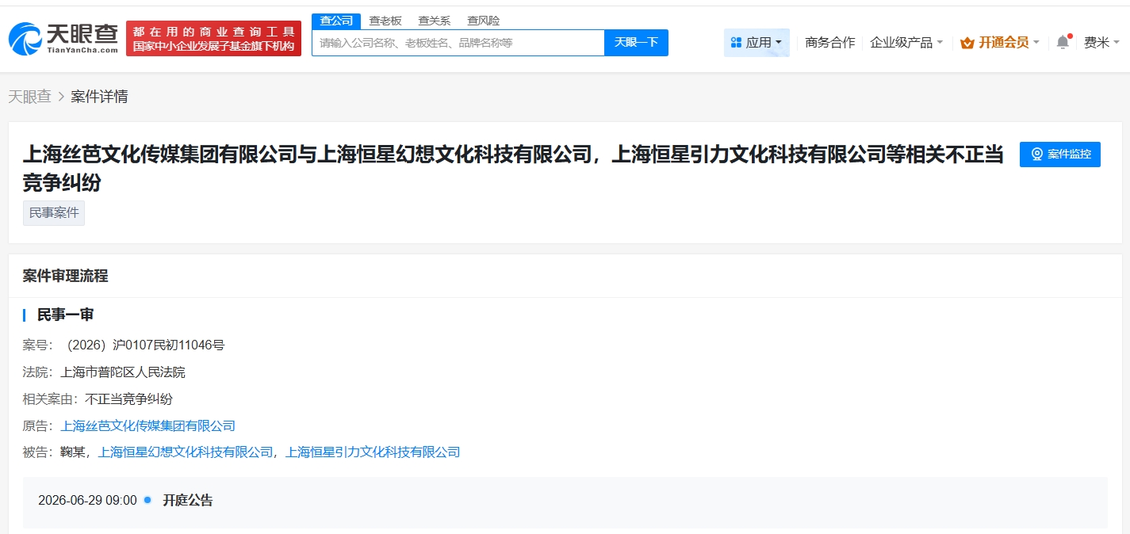Click the four-dot apps grid icon
1130x534 pixels.
click(736, 43)
